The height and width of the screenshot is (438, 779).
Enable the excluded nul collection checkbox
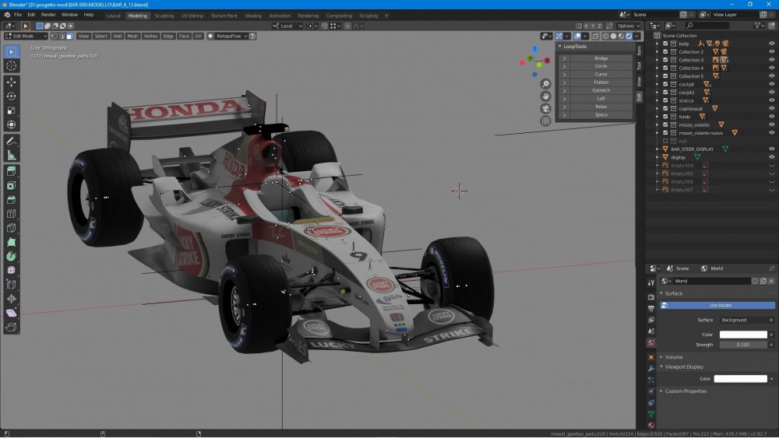(665, 141)
